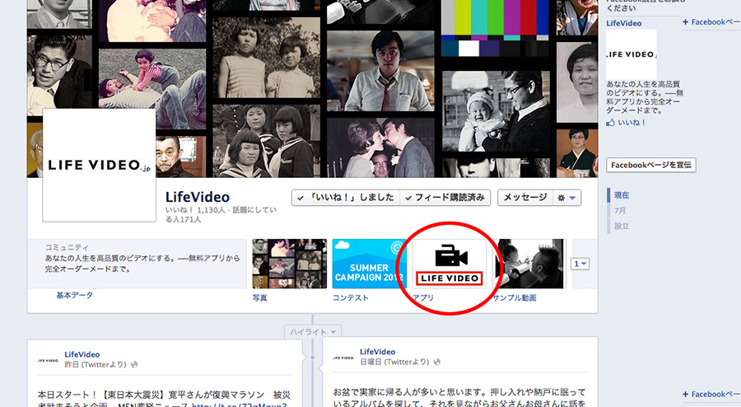Select 7月 in the timeline navigator
The height and width of the screenshot is (407, 741).
coord(620,210)
